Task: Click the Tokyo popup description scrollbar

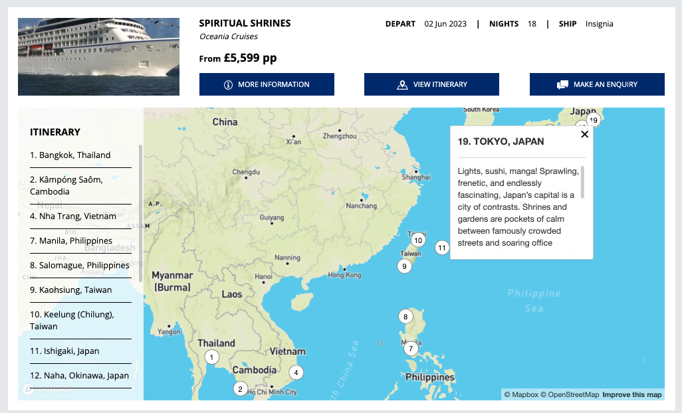Action: point(582,183)
